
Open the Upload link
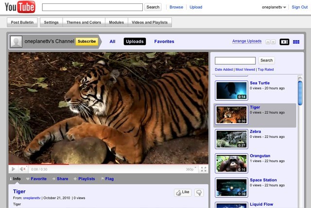click(x=196, y=7)
